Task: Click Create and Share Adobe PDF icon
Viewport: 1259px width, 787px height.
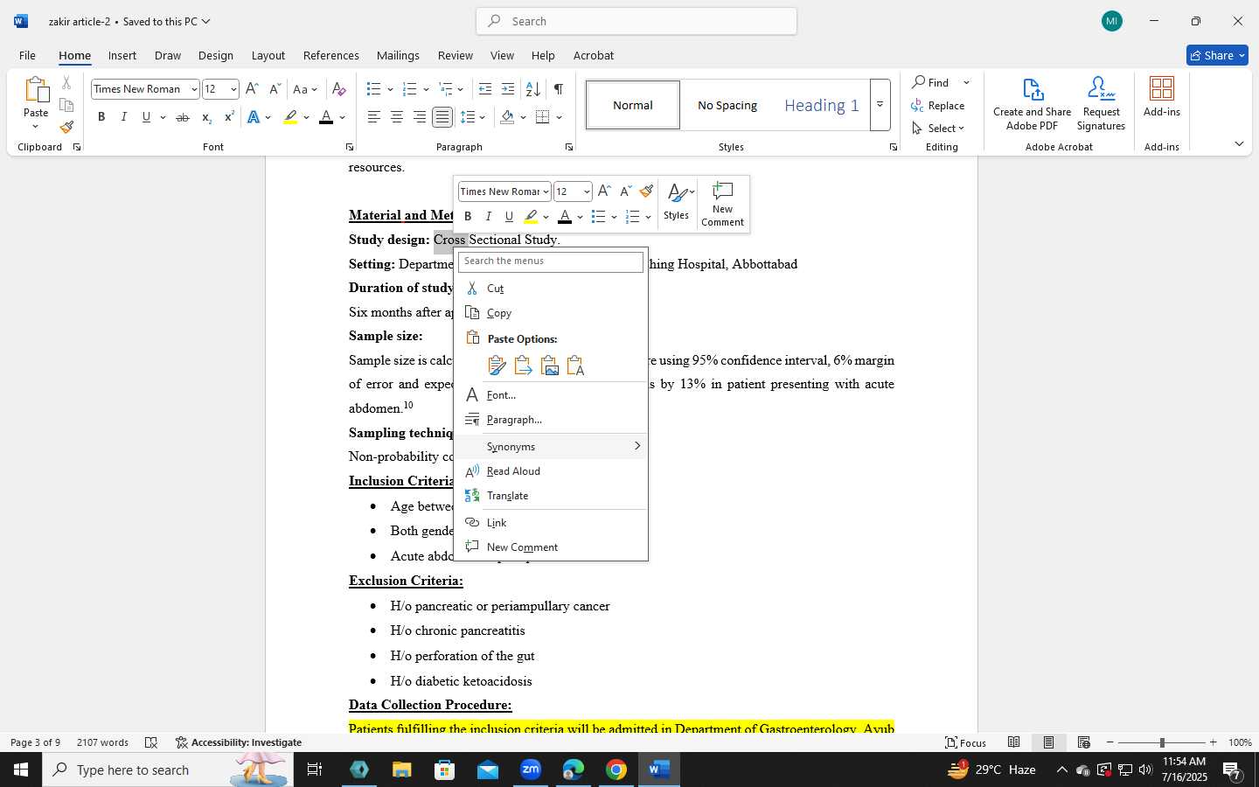Action: coord(1032,103)
